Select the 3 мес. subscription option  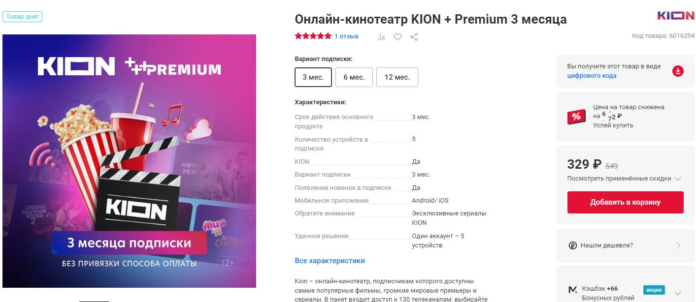coord(313,77)
